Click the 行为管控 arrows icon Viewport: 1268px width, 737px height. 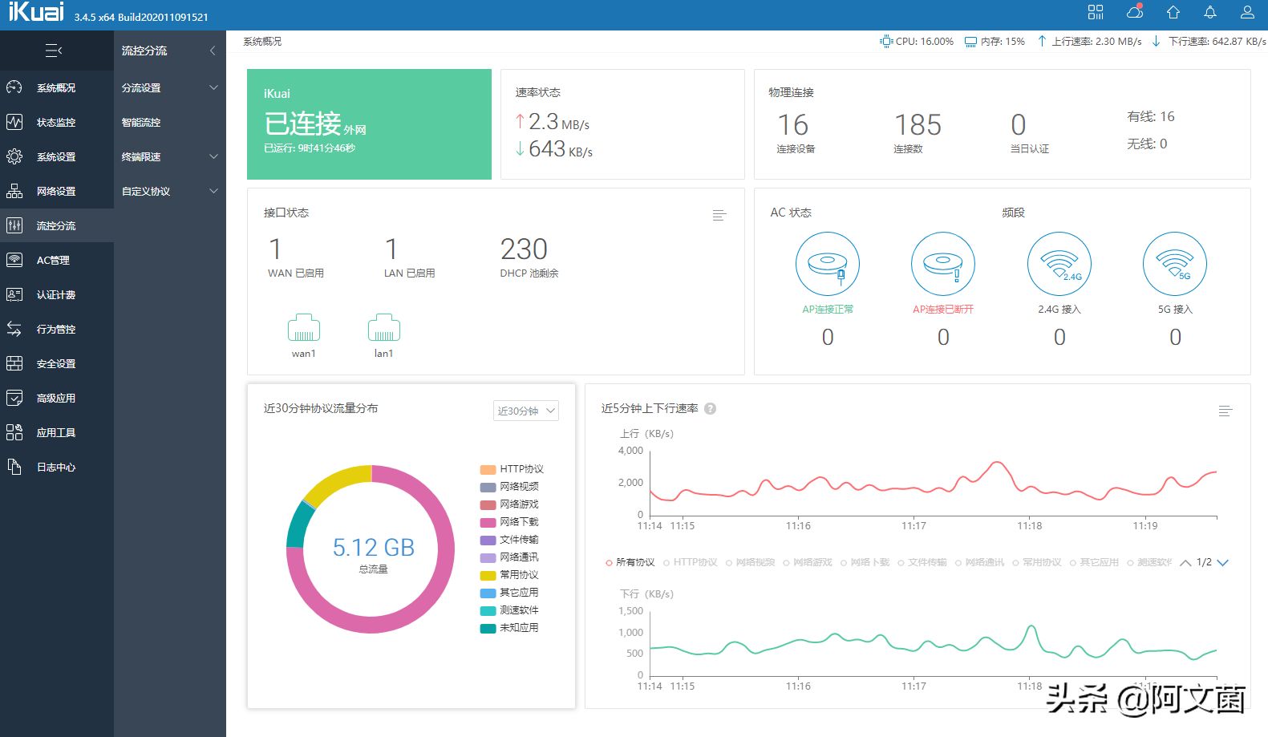point(14,329)
